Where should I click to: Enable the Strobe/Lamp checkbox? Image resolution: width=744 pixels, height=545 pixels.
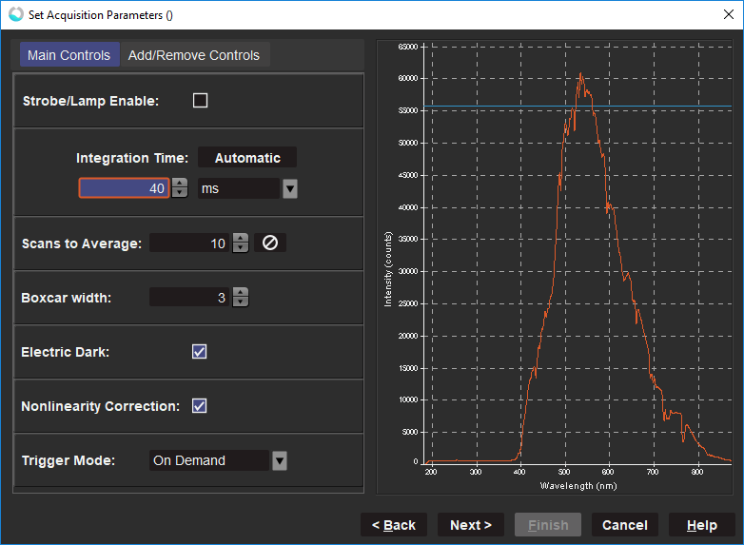(x=200, y=101)
